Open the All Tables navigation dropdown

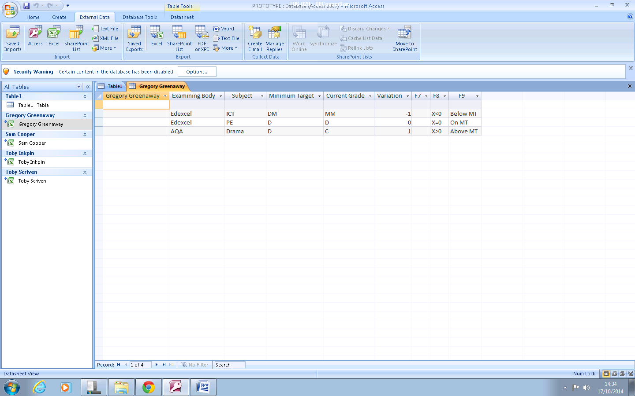coord(79,87)
